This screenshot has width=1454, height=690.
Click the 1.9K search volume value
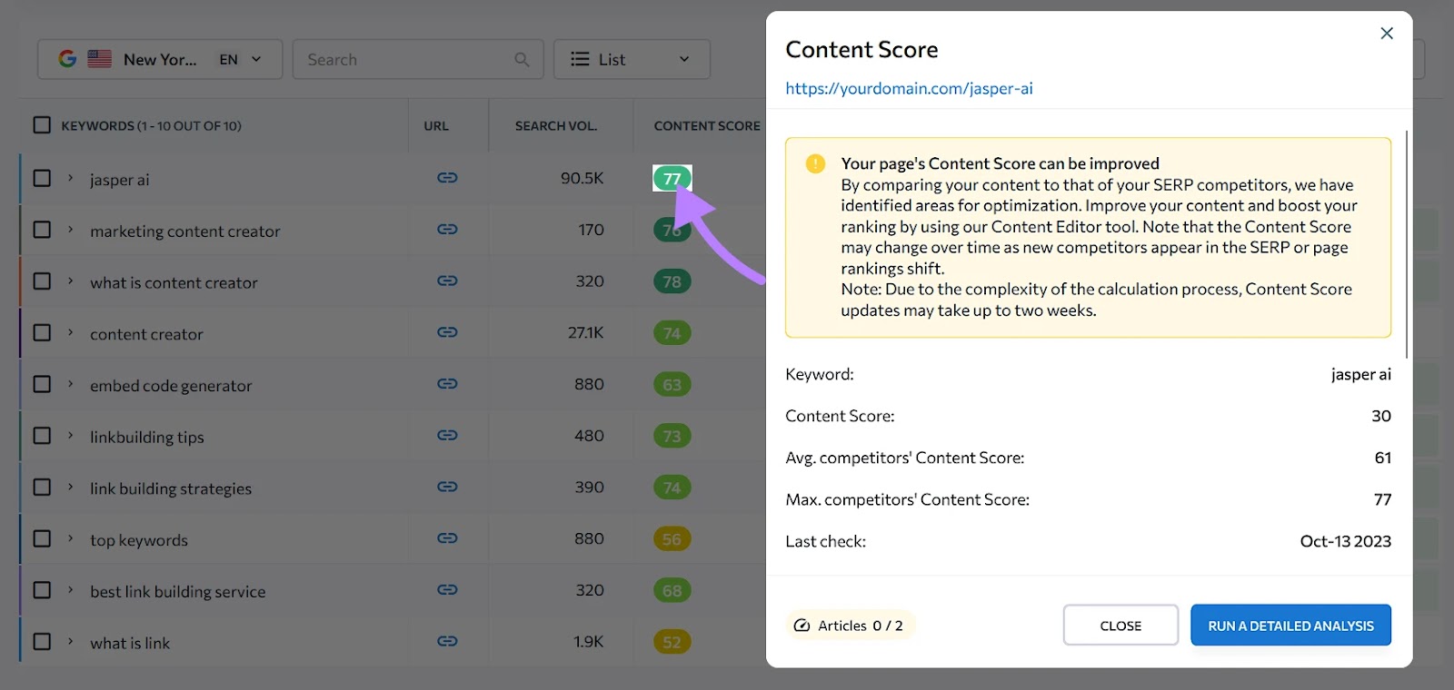588,641
